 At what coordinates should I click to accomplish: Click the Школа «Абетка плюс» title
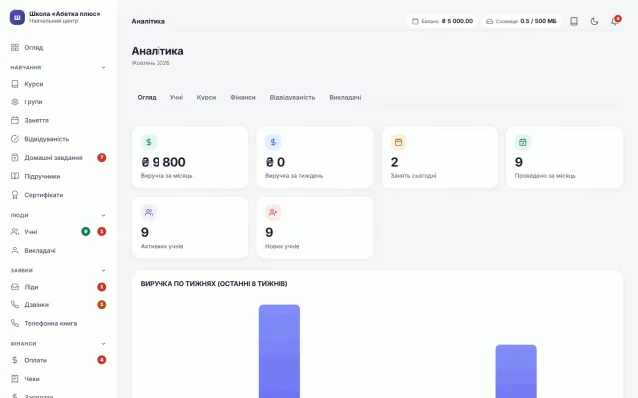pos(64,14)
